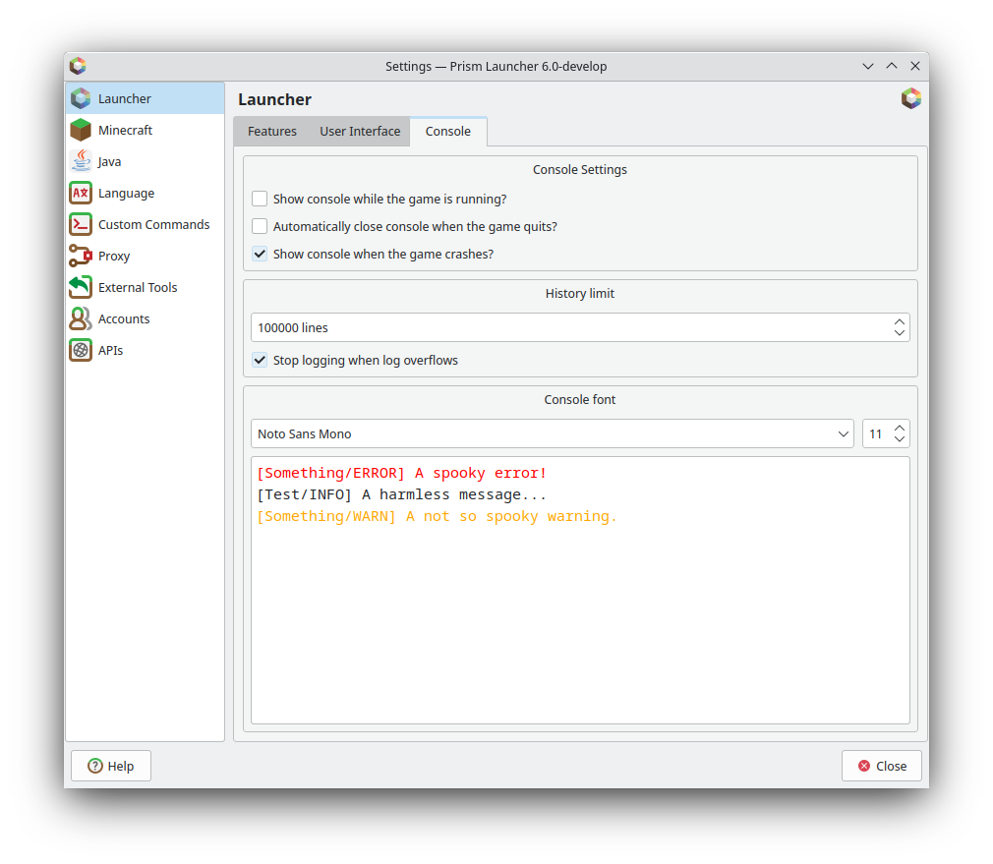Image resolution: width=993 pixels, height=864 pixels.
Task: Switch to the User Interface tab
Action: [360, 132]
